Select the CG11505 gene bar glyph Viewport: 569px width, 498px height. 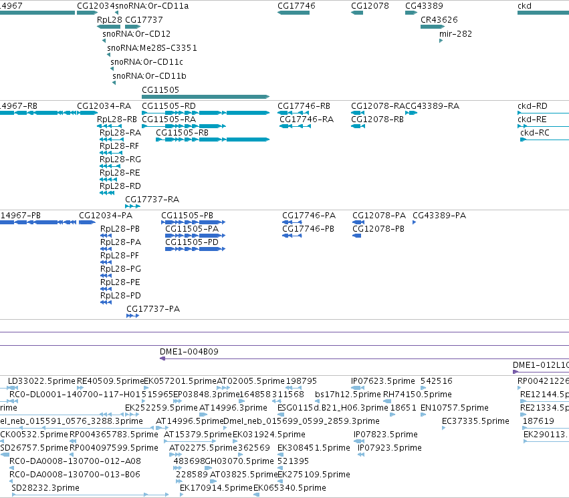click(206, 97)
